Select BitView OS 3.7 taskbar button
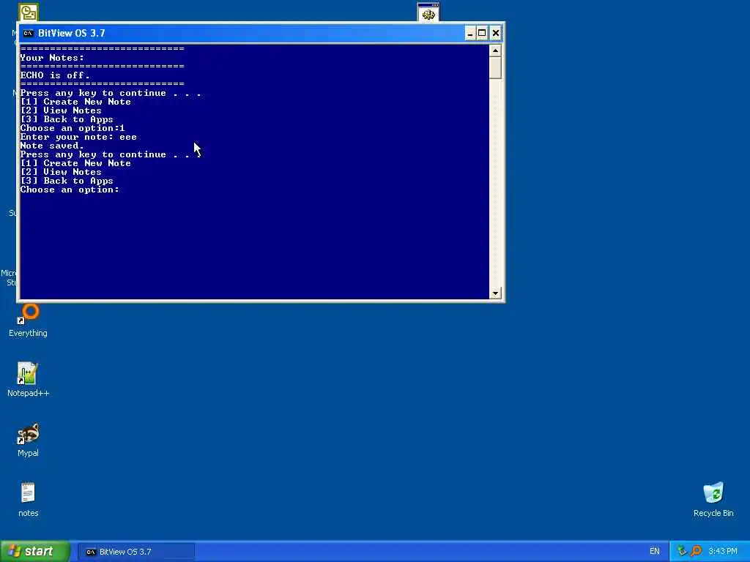This screenshot has width=750, height=562. coord(136,552)
